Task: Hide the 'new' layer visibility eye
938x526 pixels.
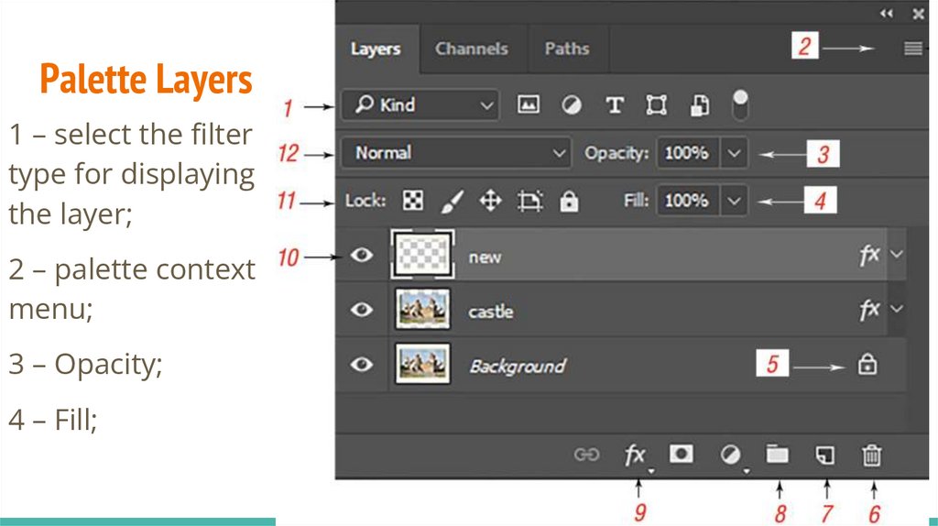Action: pos(363,255)
